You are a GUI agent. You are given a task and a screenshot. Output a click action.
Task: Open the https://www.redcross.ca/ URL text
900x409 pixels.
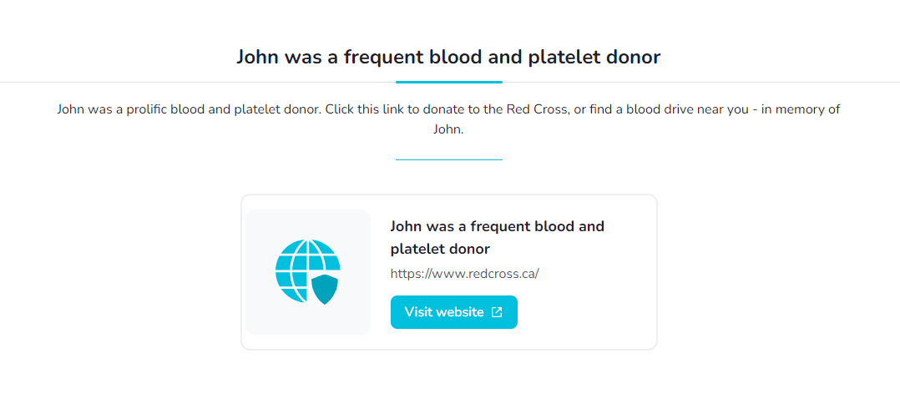pyautogui.click(x=464, y=274)
